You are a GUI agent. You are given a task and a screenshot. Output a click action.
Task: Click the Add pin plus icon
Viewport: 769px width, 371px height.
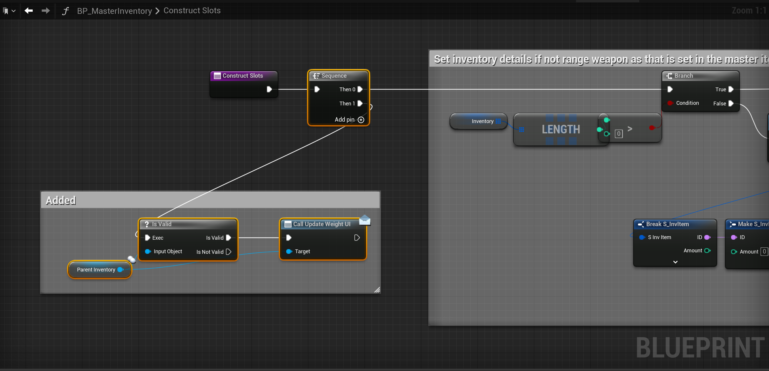pos(361,120)
